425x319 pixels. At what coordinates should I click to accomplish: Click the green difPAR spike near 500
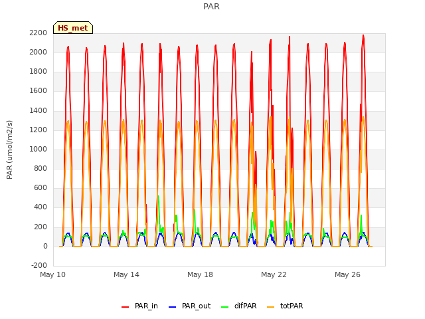(x=158, y=197)
